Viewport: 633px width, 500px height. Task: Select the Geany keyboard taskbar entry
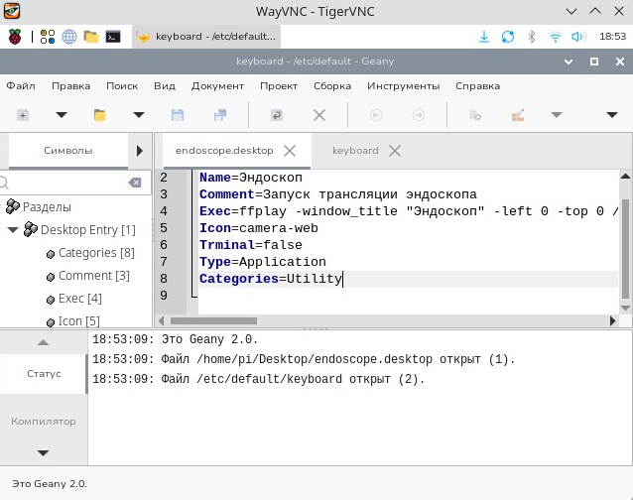coord(206,37)
